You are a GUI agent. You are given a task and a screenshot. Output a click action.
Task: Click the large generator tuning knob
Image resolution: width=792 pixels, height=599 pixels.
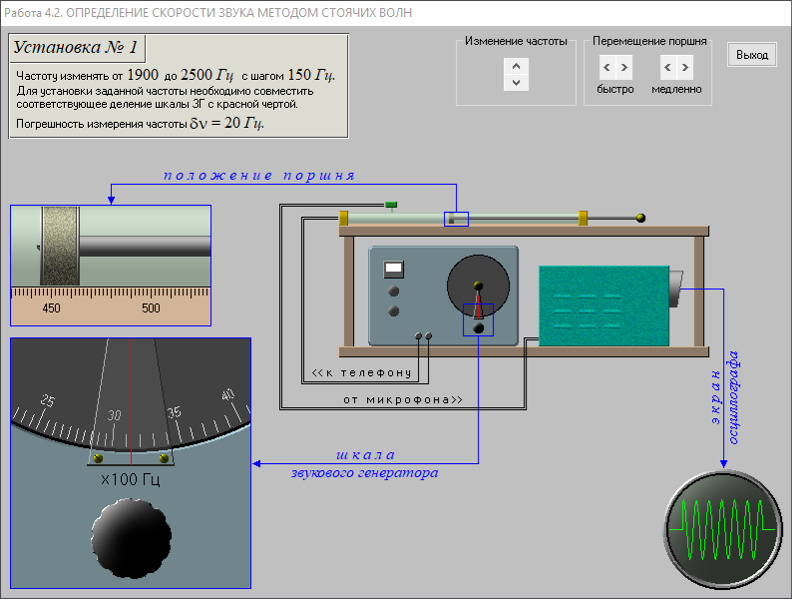130,537
